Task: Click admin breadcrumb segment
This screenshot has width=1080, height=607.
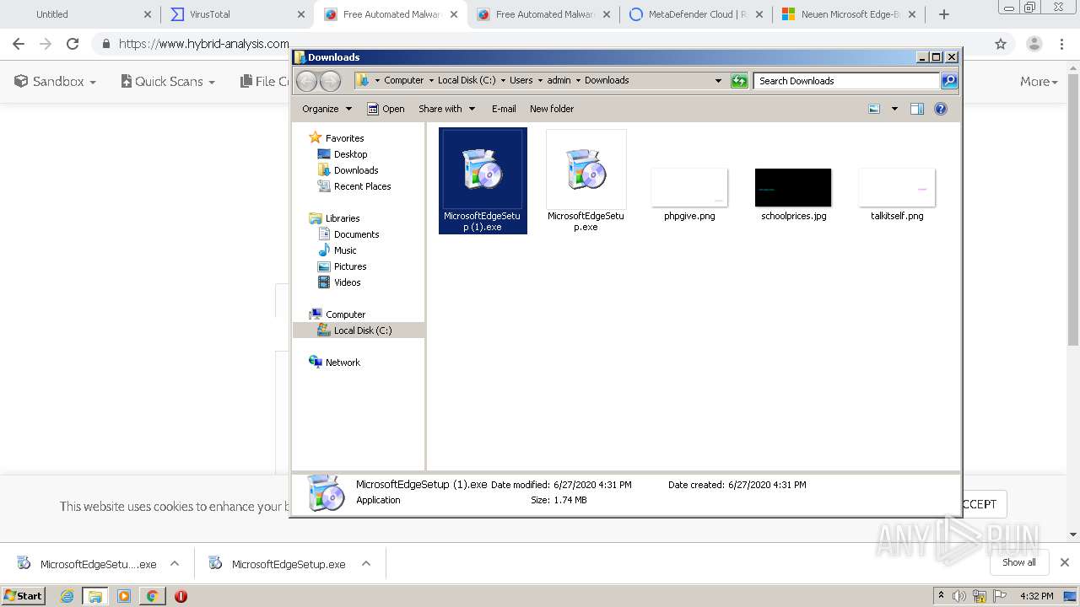Action: tap(559, 80)
